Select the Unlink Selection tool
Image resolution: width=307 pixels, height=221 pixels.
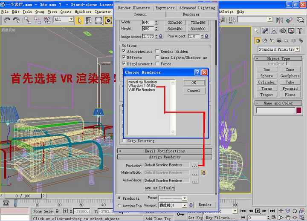click(37, 20)
